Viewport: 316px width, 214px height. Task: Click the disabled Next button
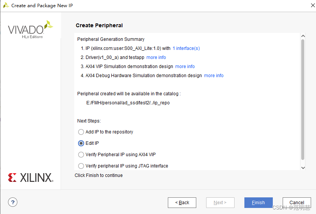220,203
